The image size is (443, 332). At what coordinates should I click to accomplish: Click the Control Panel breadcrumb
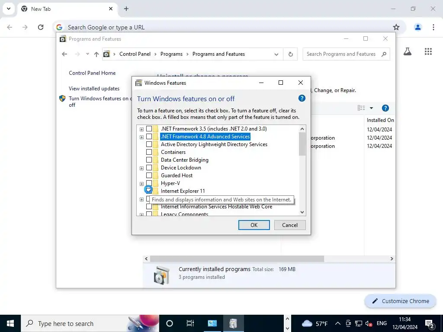click(x=135, y=54)
